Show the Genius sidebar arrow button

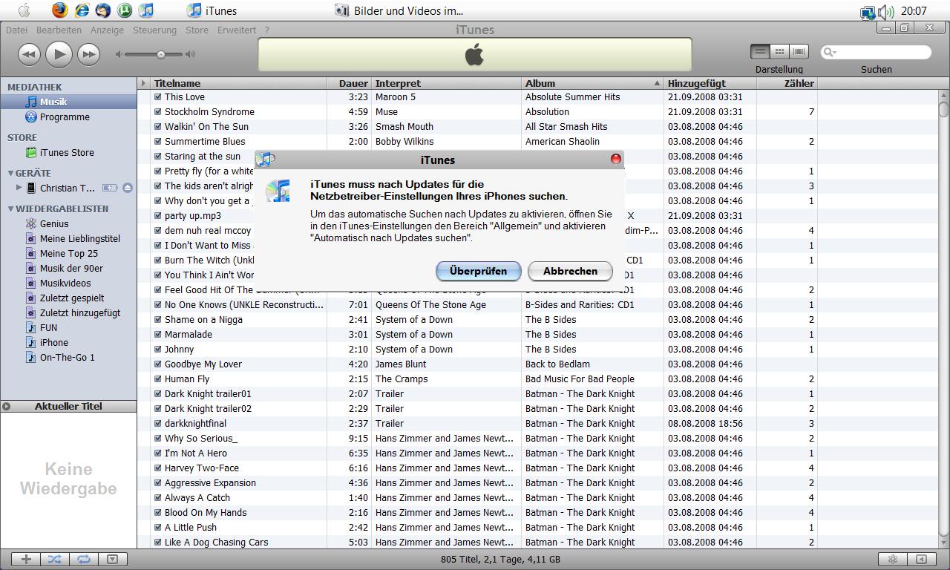pos(921,559)
